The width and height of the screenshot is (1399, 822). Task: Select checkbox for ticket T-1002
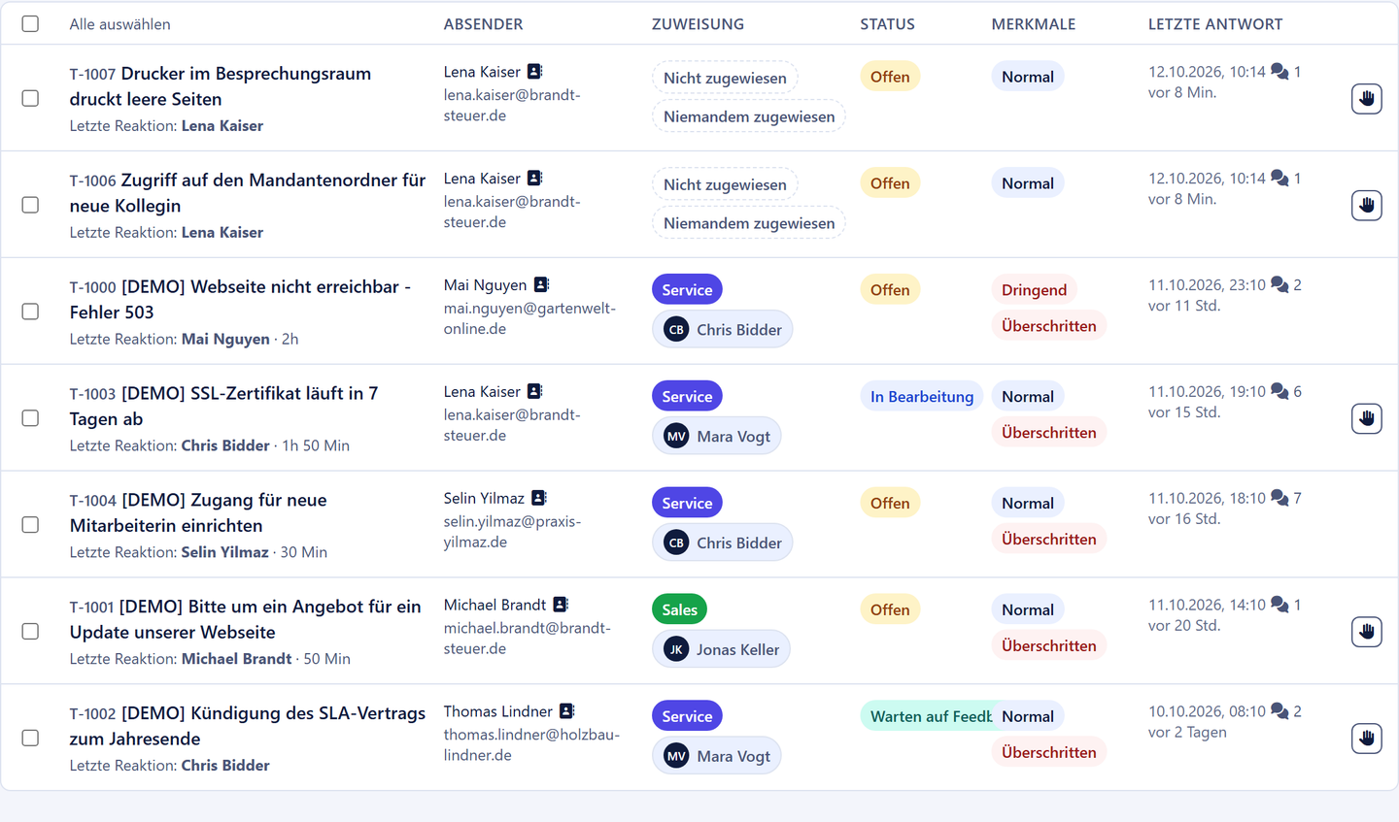30,739
